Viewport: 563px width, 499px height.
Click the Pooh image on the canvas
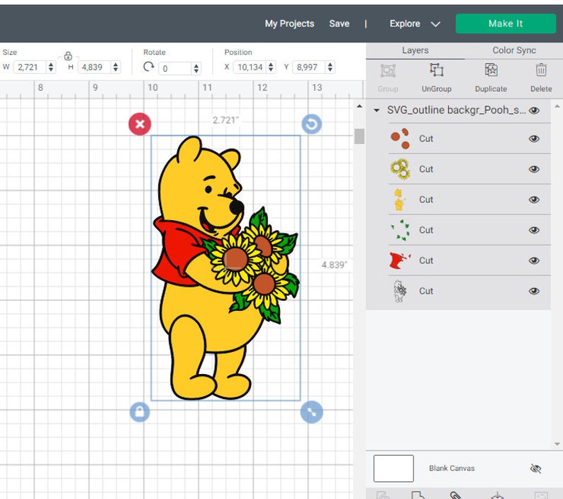225,268
